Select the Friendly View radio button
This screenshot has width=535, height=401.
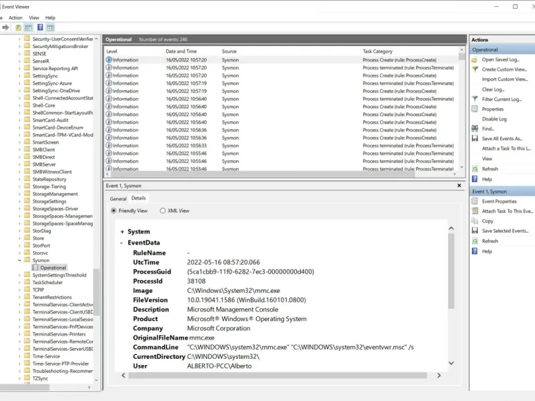(x=114, y=211)
